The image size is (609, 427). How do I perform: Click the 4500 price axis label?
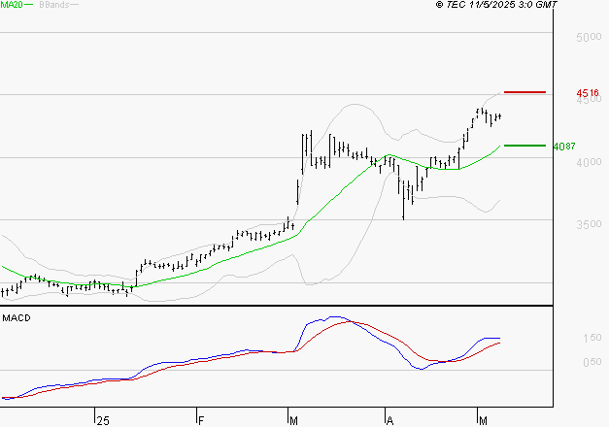click(591, 100)
